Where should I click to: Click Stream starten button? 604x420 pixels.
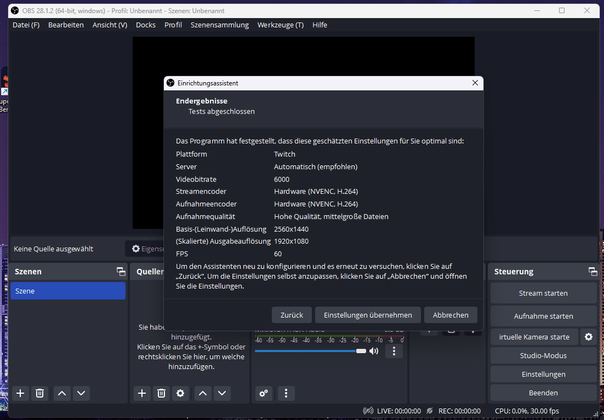(543, 294)
